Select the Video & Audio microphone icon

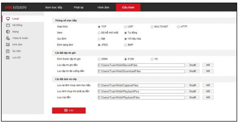click(8, 38)
